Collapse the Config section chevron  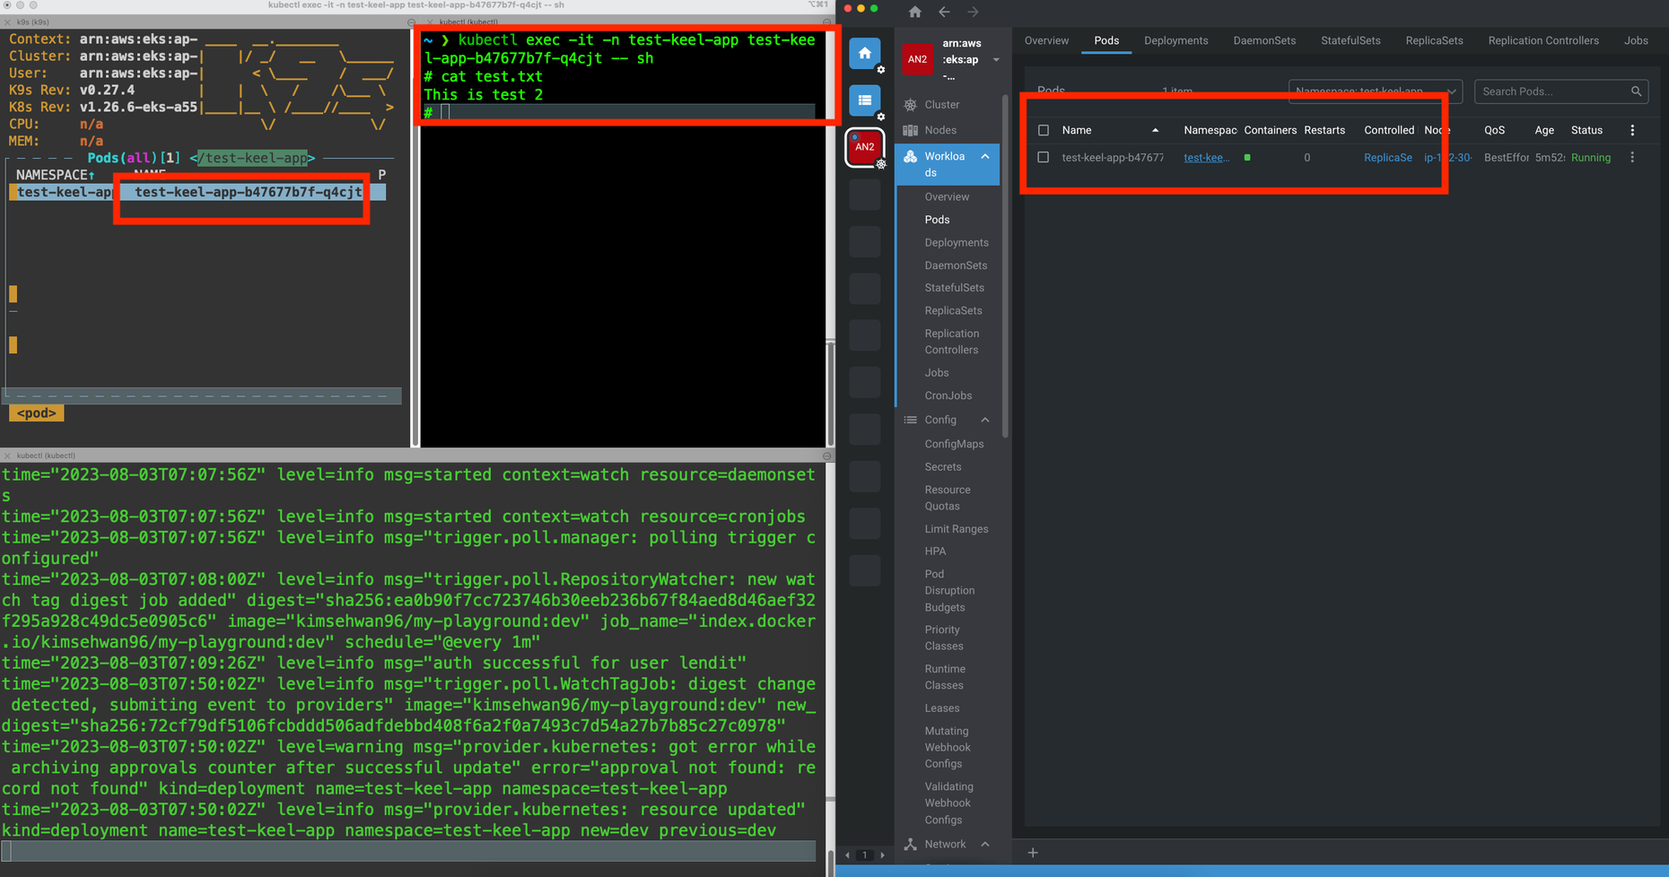(985, 420)
